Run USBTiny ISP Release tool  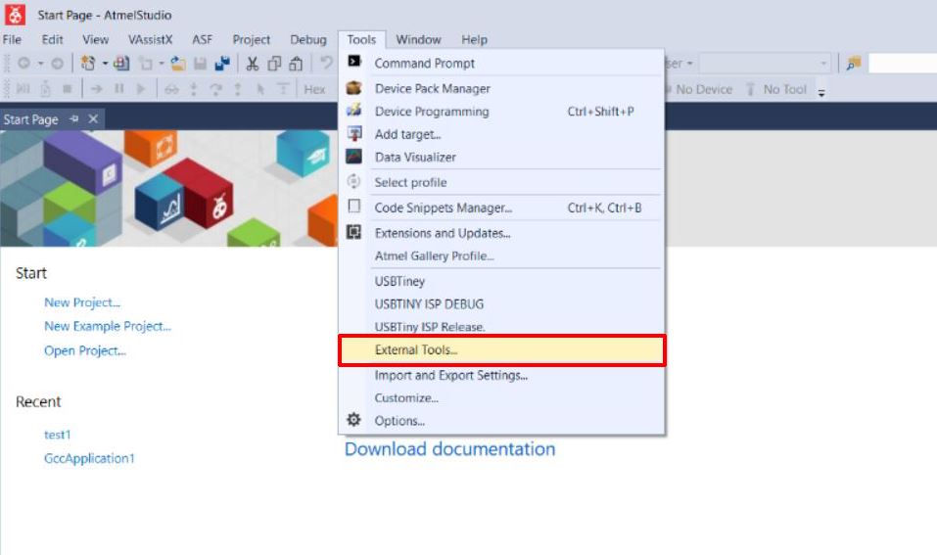coord(501,326)
